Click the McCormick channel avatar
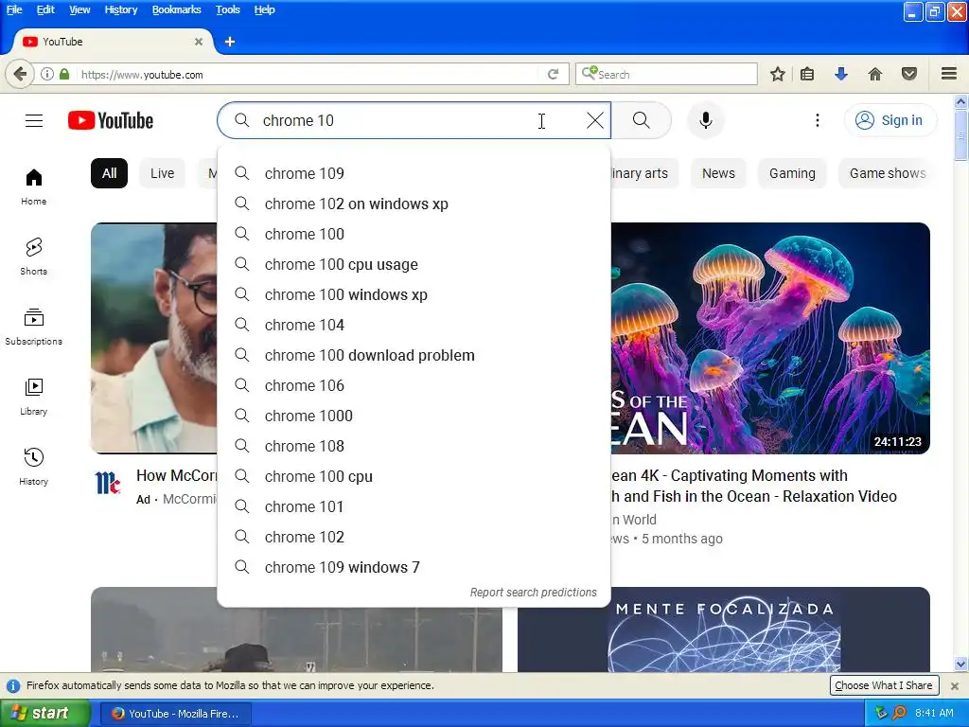The height and width of the screenshot is (727, 969). coord(108,483)
